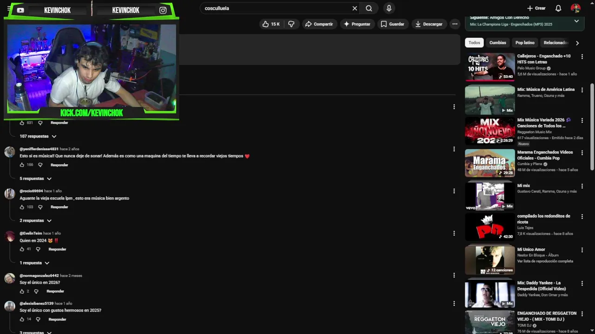
Task: Open options for Mix: Daddy Yankee
Action: point(582,283)
